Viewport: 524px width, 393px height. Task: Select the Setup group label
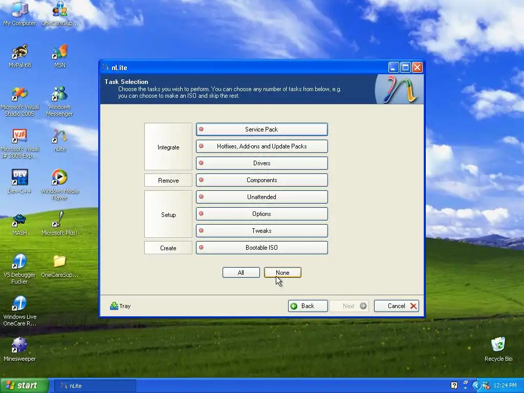coord(168,214)
